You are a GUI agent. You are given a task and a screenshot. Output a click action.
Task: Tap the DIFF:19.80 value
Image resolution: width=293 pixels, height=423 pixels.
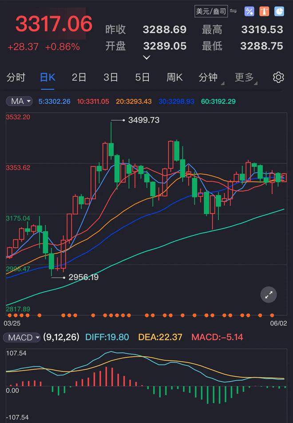[107, 337]
